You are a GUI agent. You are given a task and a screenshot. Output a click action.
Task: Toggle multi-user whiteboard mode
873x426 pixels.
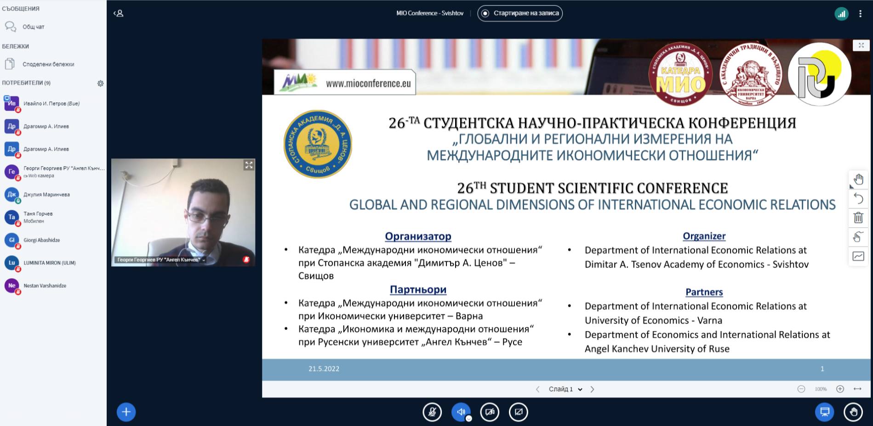(x=858, y=237)
